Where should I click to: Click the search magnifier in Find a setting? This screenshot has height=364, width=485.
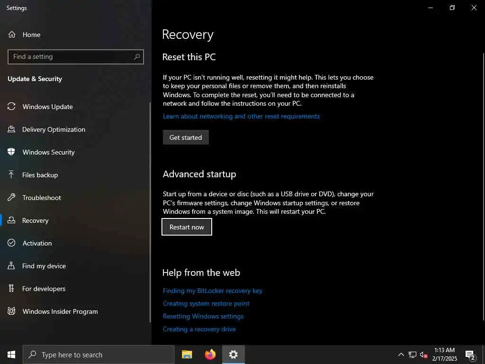[137, 57]
